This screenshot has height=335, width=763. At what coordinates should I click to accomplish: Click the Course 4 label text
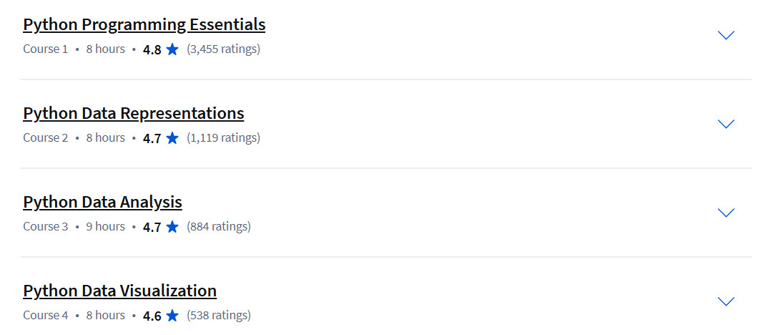[46, 315]
